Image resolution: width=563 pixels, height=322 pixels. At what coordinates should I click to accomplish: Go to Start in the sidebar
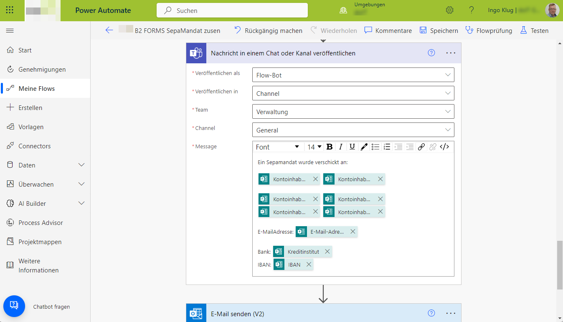coord(45,50)
